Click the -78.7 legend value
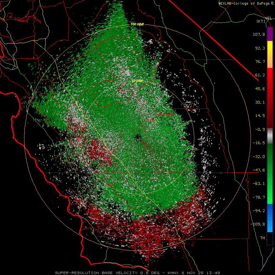275x275 pixels. [x=259, y=197]
